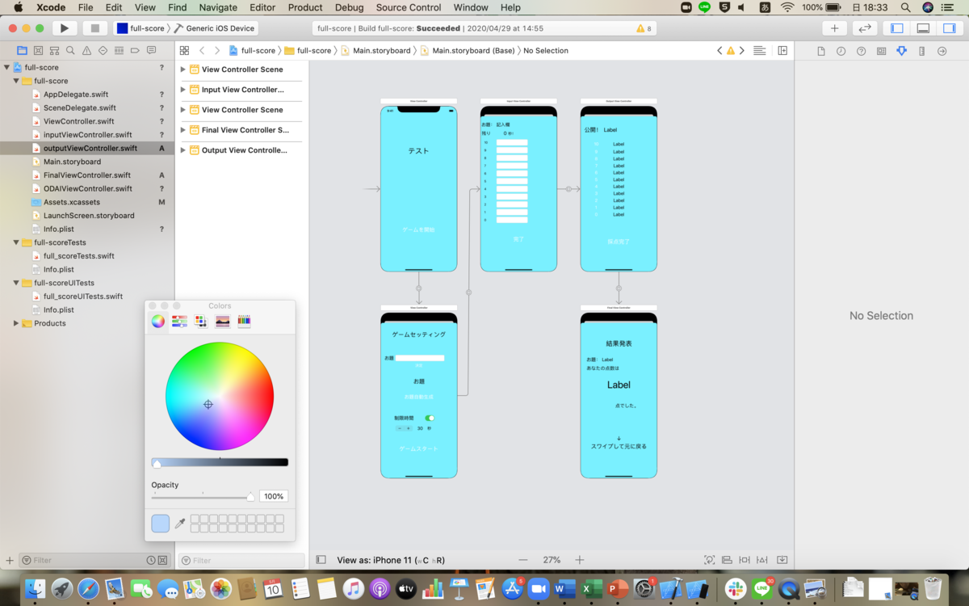The height and width of the screenshot is (606, 969).
Task: Open the pencils picker in Colors panel
Action: [x=244, y=321]
